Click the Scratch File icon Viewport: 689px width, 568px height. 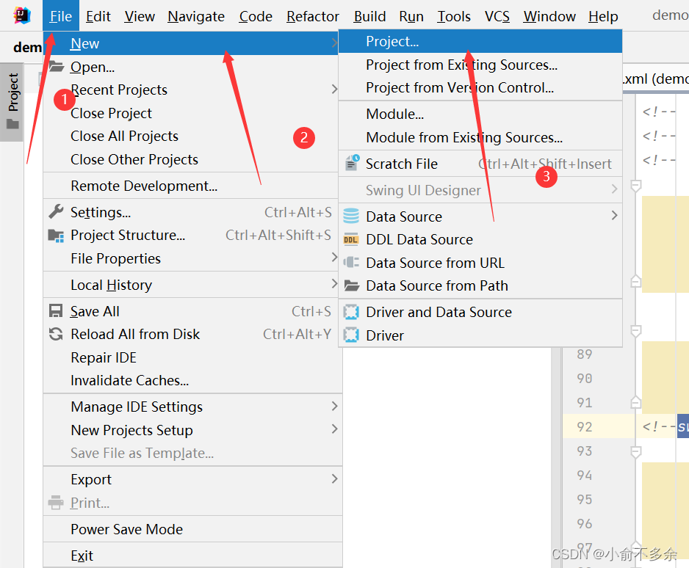[x=352, y=163]
